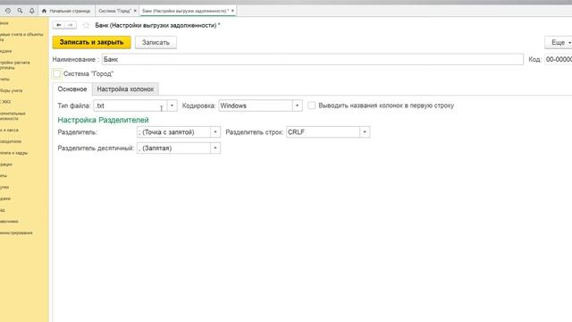This screenshot has width=572, height=322.
Task: Enable Выводить названия колонок в первую строку
Action: click(312, 106)
